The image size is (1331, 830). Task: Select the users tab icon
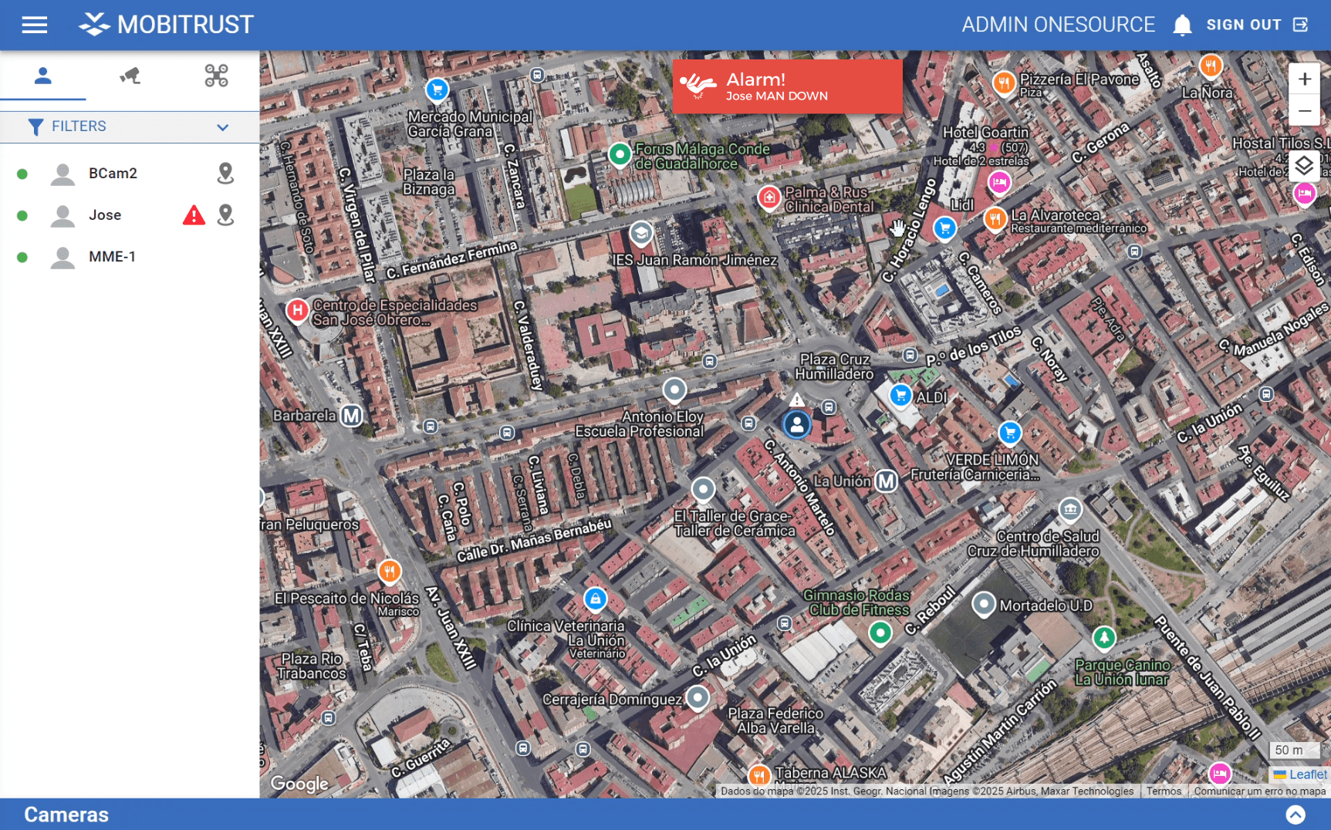[43, 76]
